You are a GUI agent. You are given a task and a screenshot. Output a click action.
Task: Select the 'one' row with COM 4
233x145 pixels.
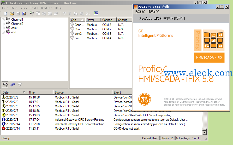[x=101, y=38]
